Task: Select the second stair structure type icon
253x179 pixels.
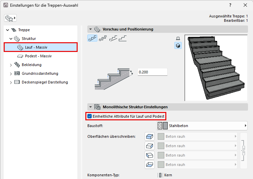Action: tap(103, 38)
